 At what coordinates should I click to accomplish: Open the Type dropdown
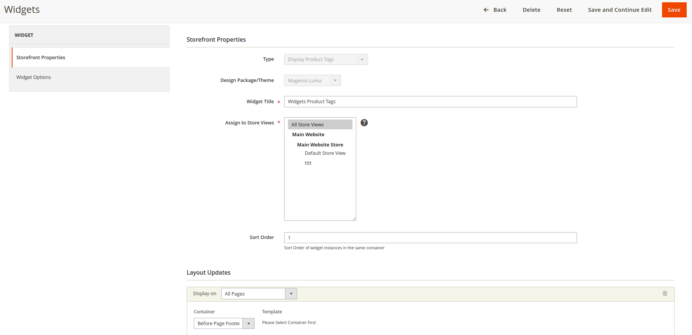326,60
